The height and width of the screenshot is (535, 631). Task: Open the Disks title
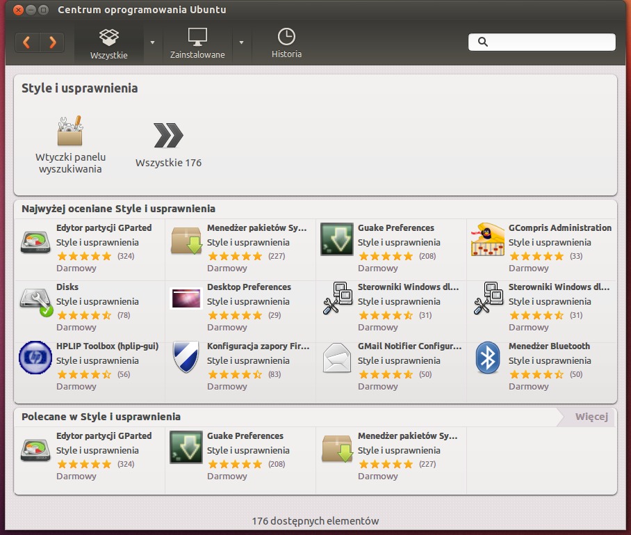[67, 287]
